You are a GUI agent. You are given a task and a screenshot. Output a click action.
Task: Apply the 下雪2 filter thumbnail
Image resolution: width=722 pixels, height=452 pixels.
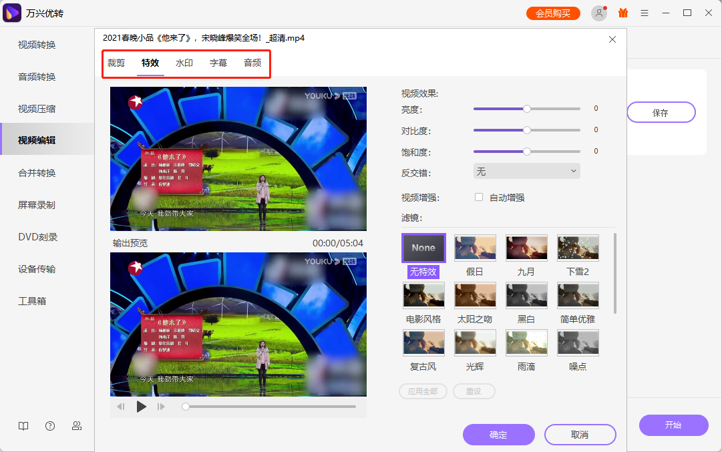[578, 248]
